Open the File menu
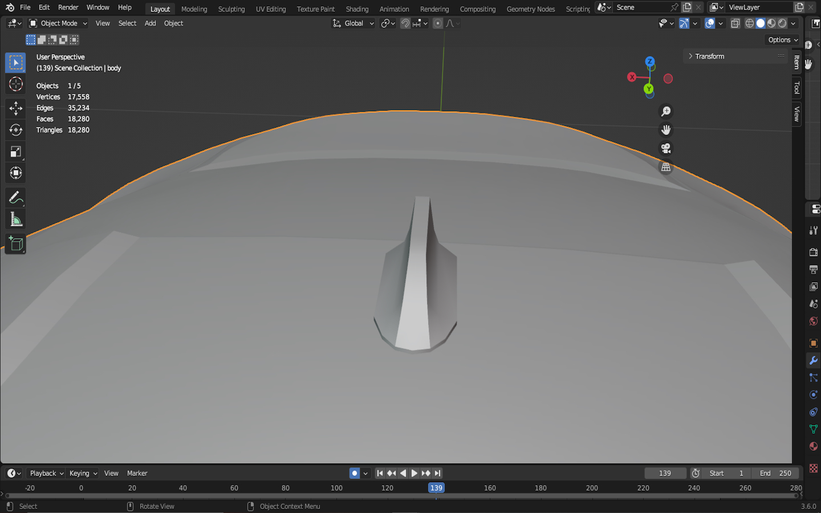 point(25,7)
